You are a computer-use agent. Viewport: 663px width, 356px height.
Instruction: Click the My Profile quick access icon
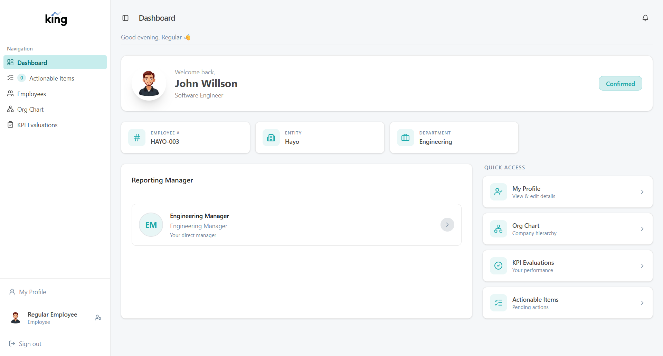pos(499,192)
